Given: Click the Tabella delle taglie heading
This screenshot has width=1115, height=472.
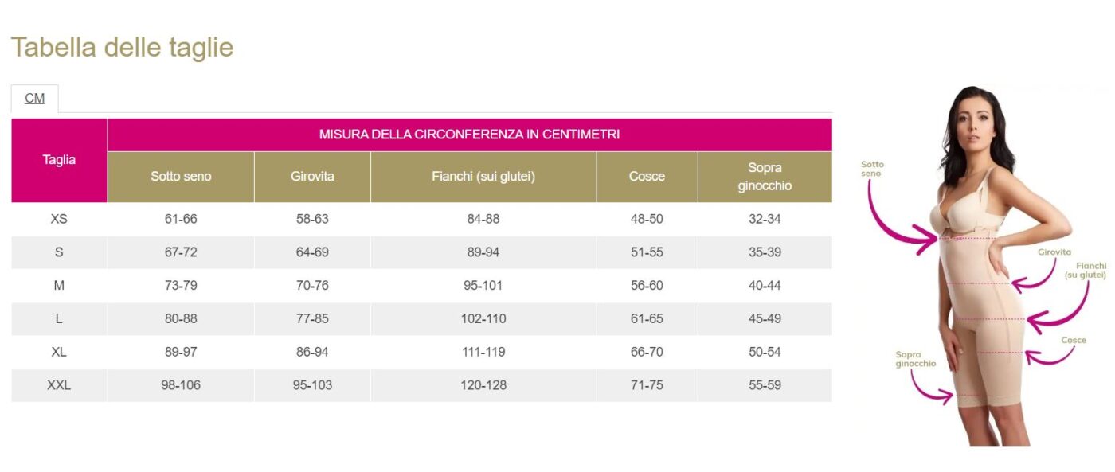Looking at the screenshot, I should (122, 47).
